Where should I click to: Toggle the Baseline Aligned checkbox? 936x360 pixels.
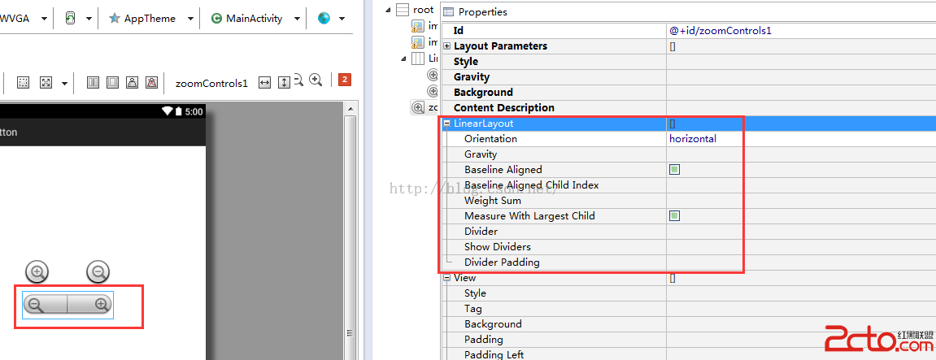(674, 170)
